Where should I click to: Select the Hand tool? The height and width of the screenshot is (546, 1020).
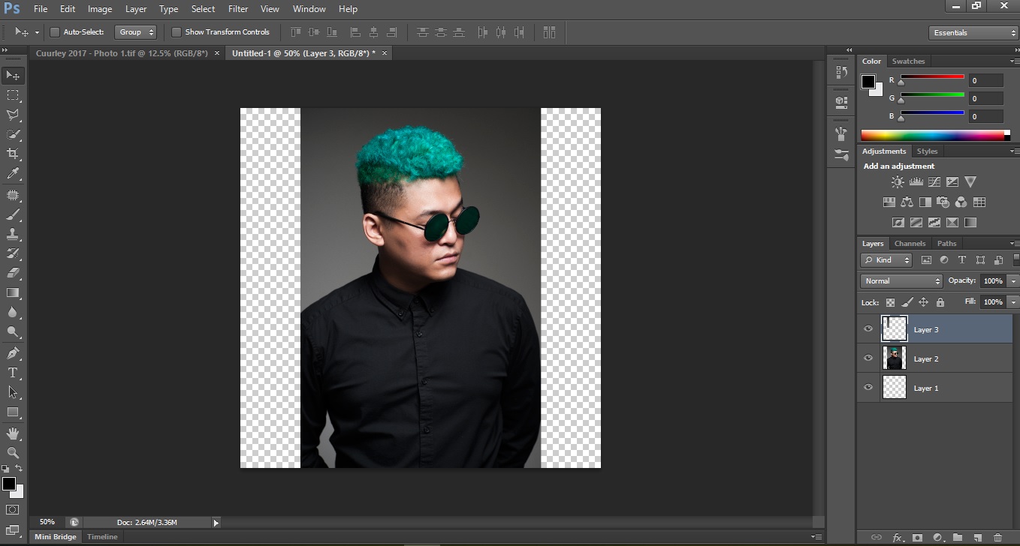pos(13,433)
